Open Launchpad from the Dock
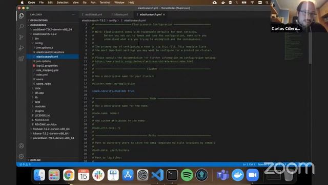The image size is (328, 185). click(54, 175)
